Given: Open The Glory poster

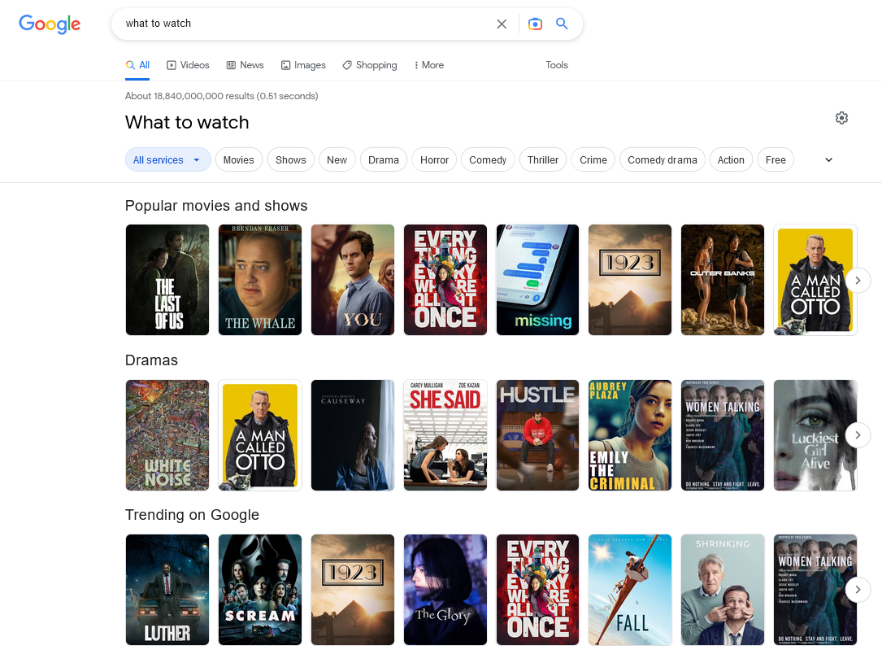Looking at the screenshot, I should (445, 590).
